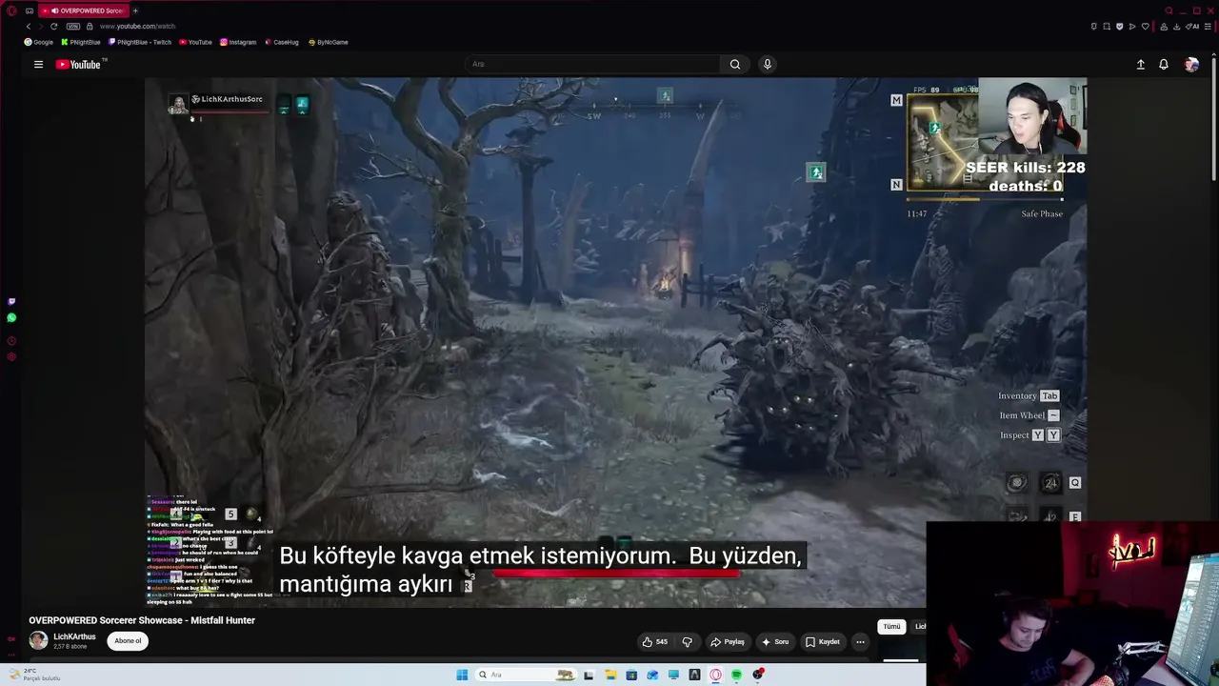The height and width of the screenshot is (686, 1219).
Task: Open the YouTube guide hamburger menu
Action: 38,64
